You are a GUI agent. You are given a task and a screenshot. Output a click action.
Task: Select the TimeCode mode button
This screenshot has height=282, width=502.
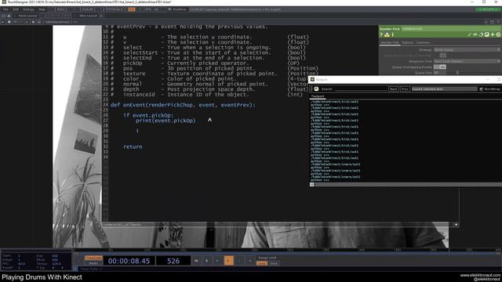93,258
